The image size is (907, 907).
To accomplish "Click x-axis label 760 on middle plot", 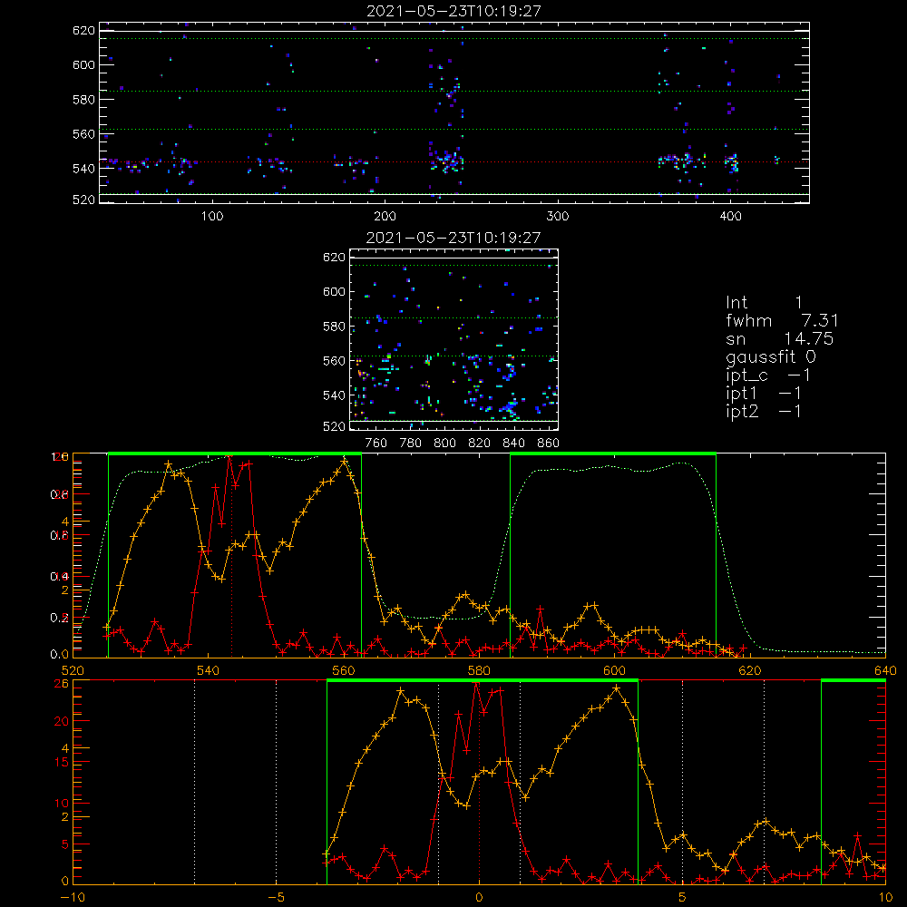I will 376,444.
